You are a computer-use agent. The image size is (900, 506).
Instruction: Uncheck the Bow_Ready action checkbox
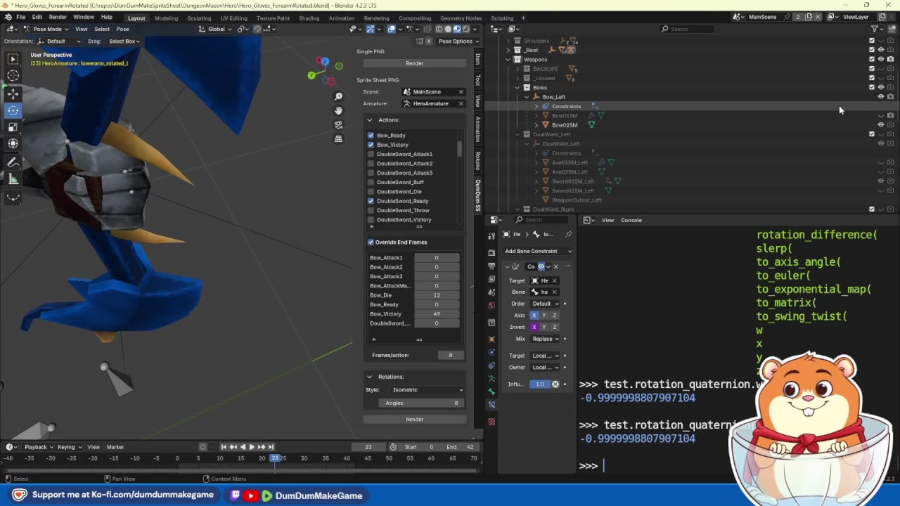(371, 135)
